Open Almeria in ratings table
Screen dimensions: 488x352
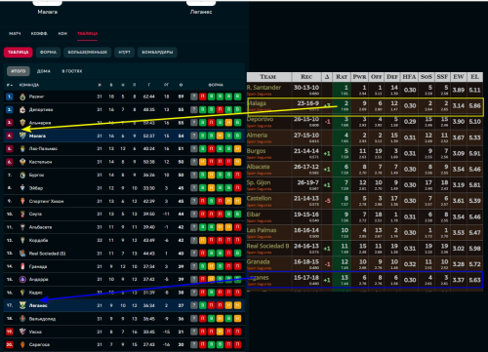[x=257, y=135]
